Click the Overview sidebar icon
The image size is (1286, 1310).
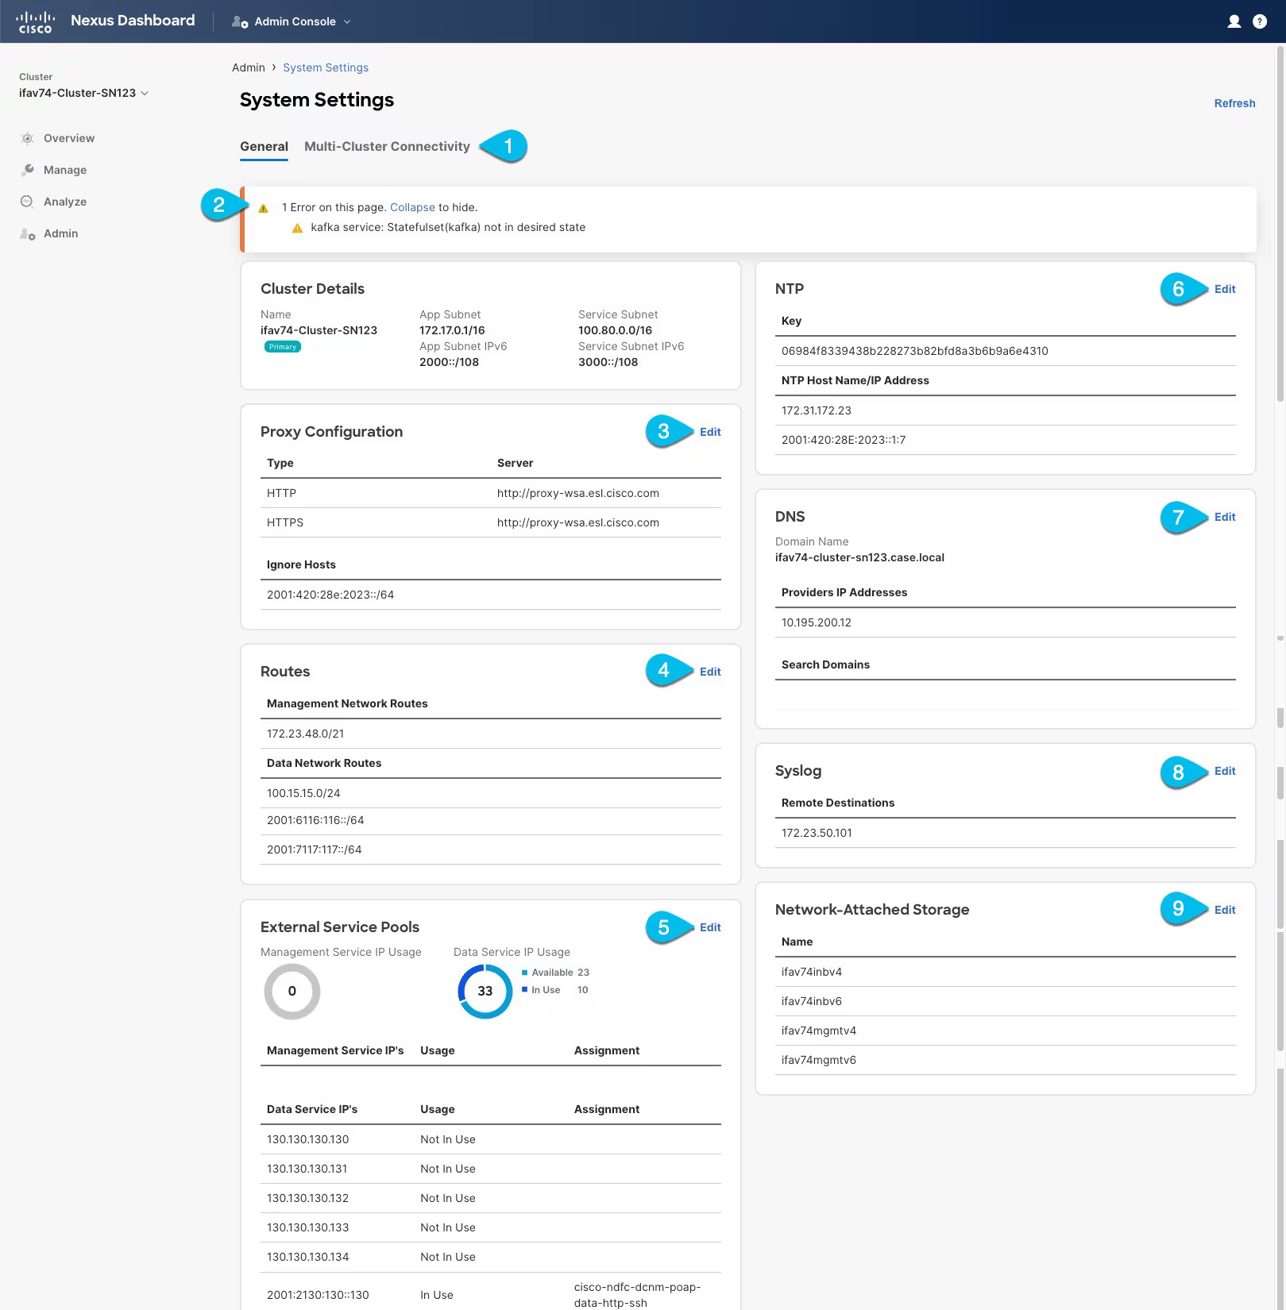27,138
